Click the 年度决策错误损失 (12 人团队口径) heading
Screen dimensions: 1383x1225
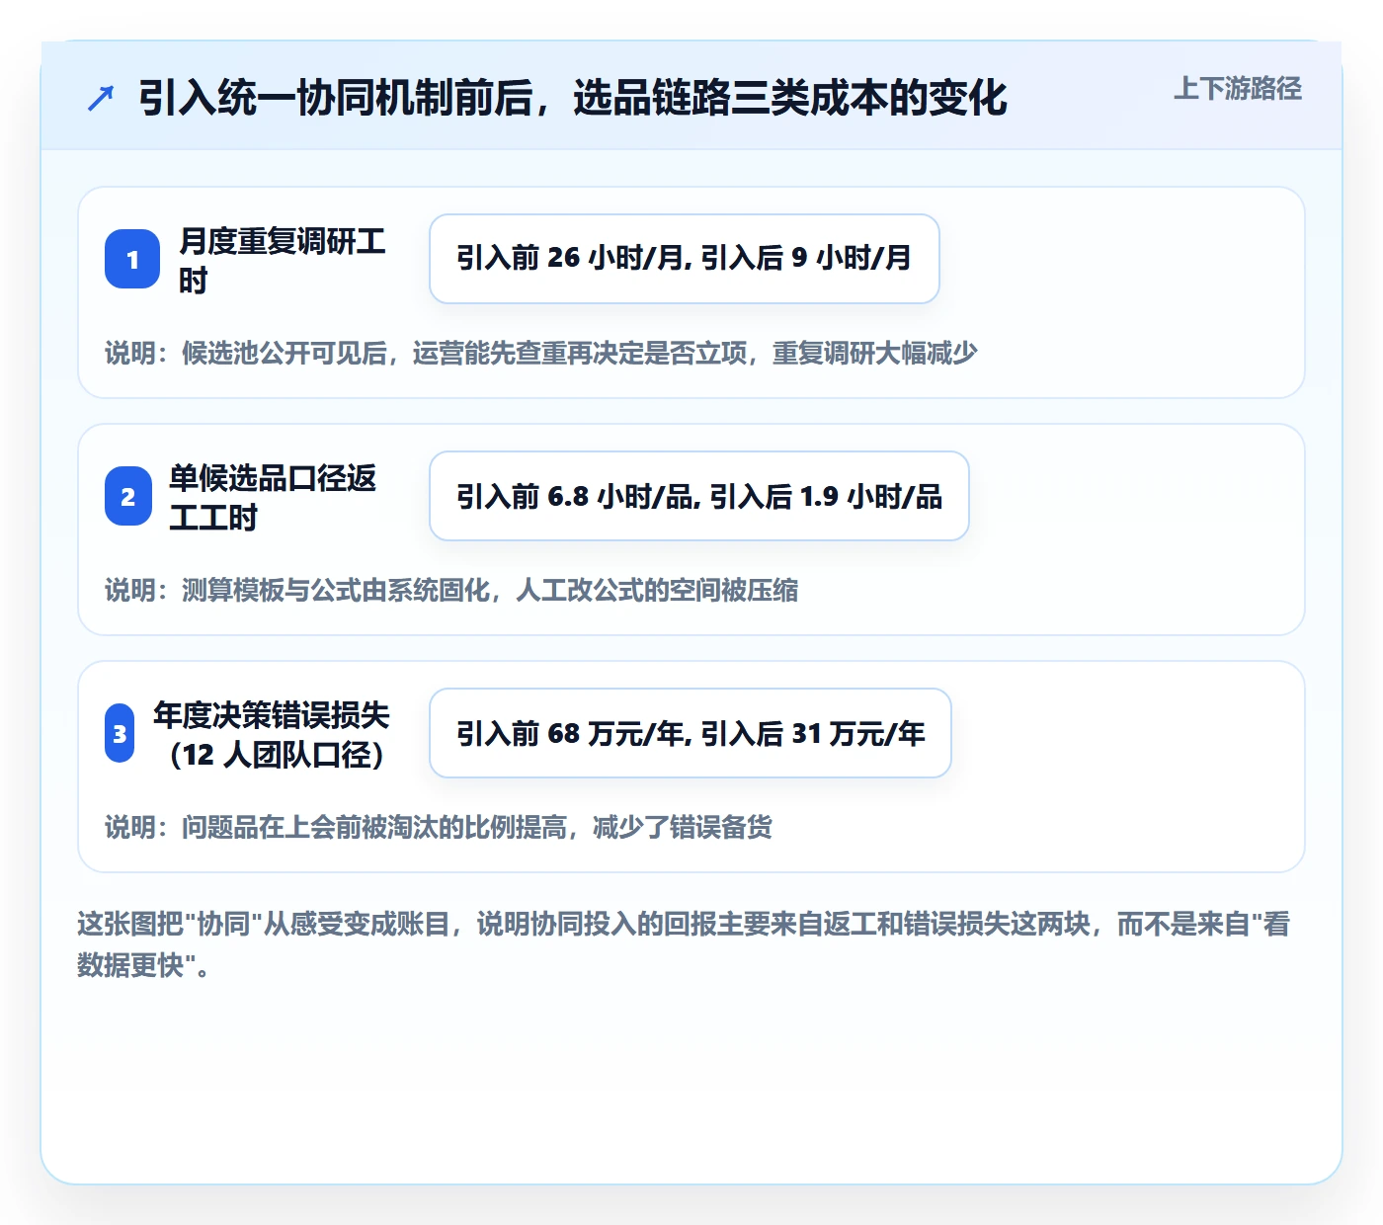click(x=272, y=734)
